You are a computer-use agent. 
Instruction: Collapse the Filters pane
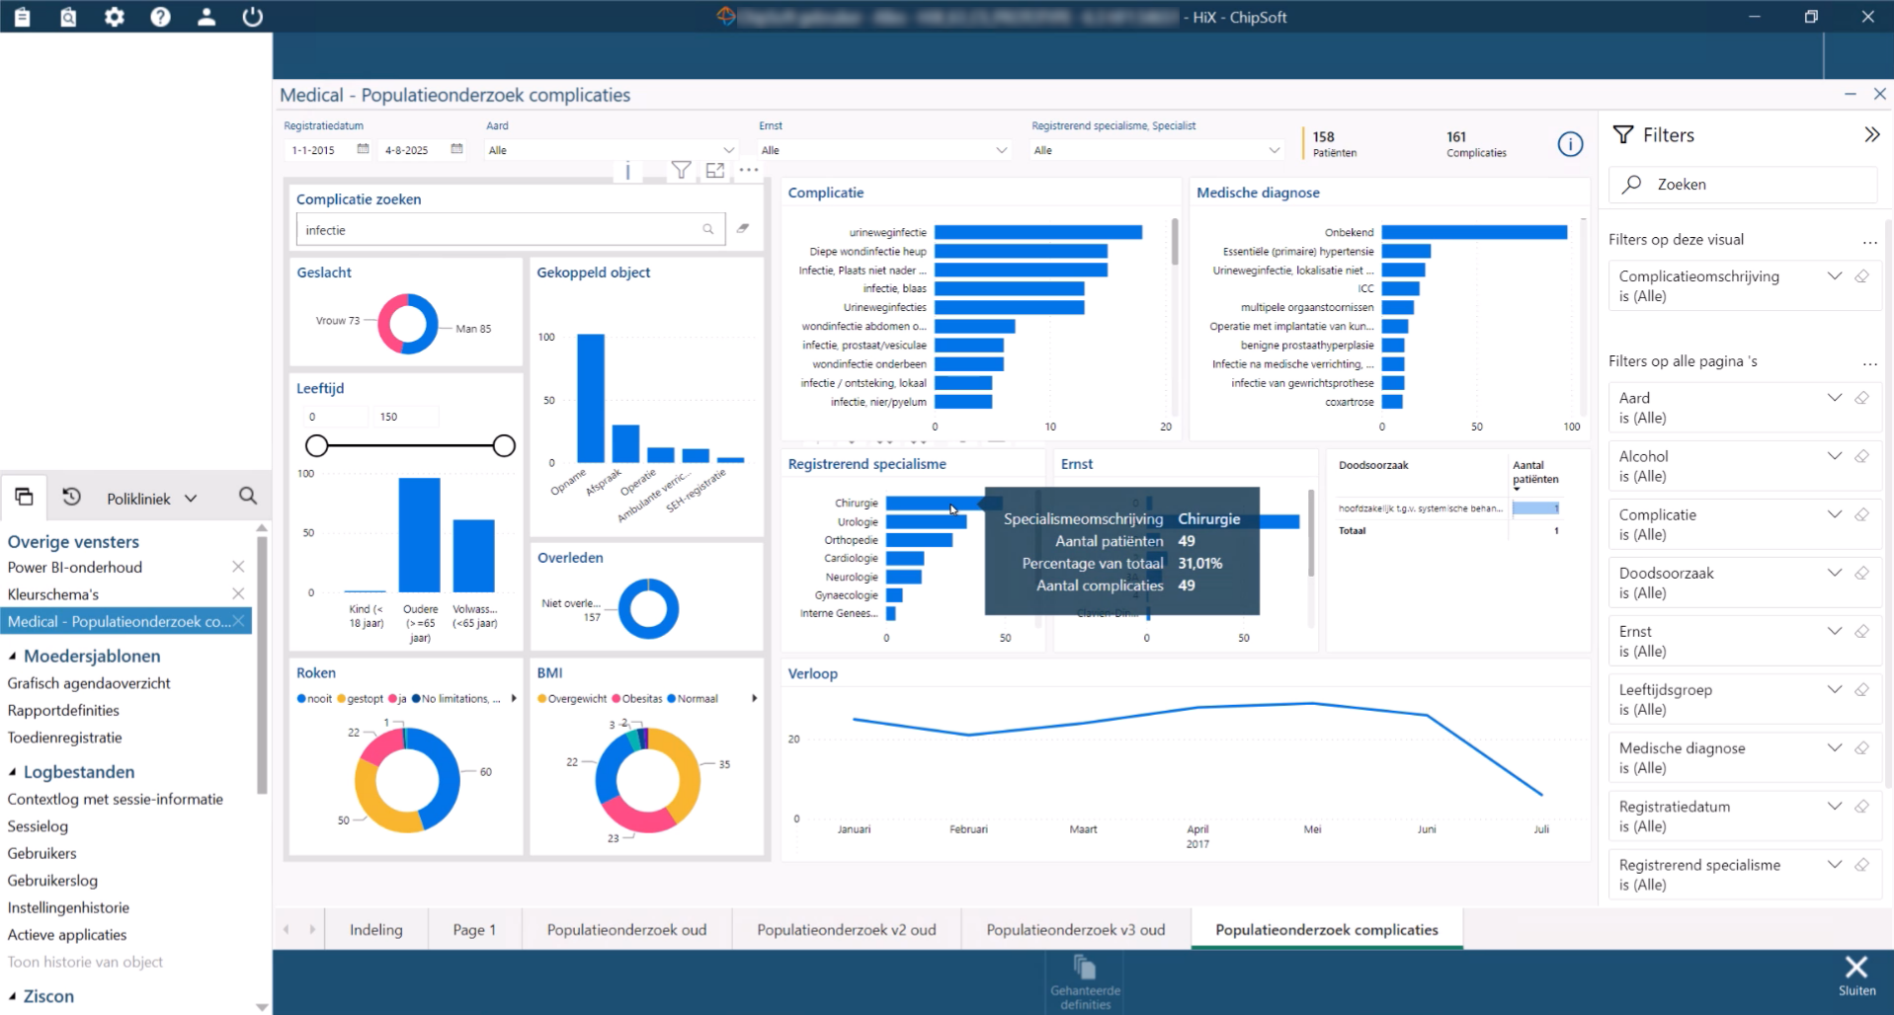pos(1871,135)
